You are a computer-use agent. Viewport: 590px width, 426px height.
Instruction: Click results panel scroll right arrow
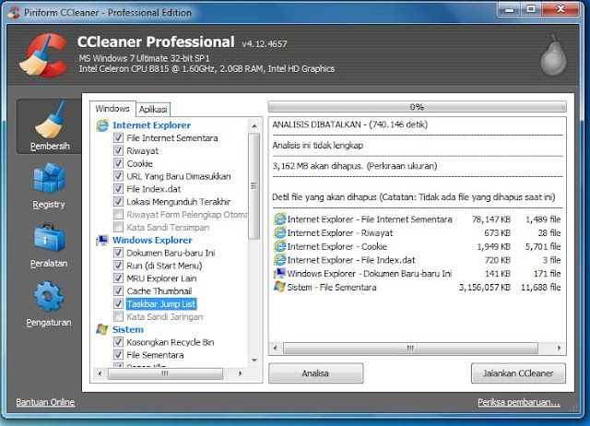coord(560,349)
